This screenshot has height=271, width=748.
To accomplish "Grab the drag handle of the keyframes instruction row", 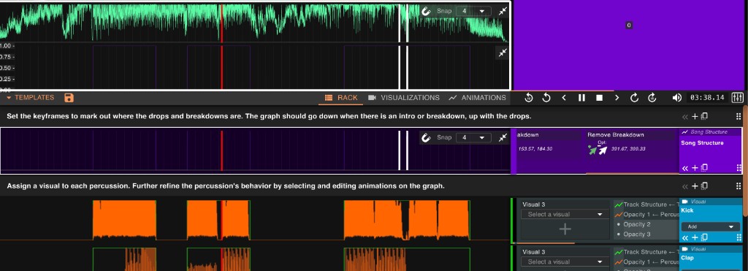I will 739,116.
